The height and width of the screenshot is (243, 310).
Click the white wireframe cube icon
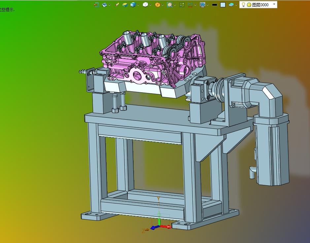pos(145,5)
